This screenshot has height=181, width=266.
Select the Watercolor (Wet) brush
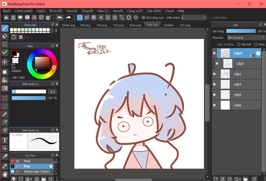tap(32, 171)
